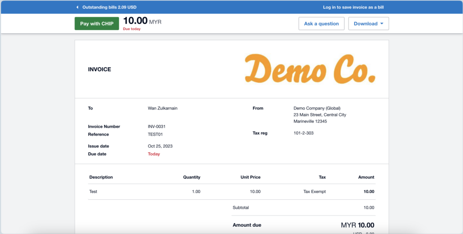463x234 pixels.
Task: Click the Tax Exempt cell
Action: (x=315, y=192)
